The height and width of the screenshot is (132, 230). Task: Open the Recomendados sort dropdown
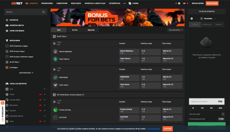175,30
